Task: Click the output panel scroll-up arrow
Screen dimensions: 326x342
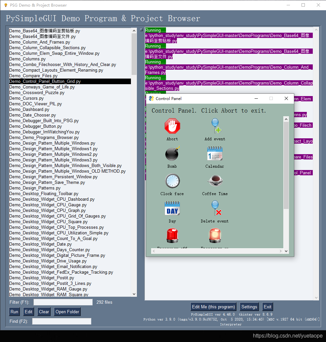Action: (316, 29)
